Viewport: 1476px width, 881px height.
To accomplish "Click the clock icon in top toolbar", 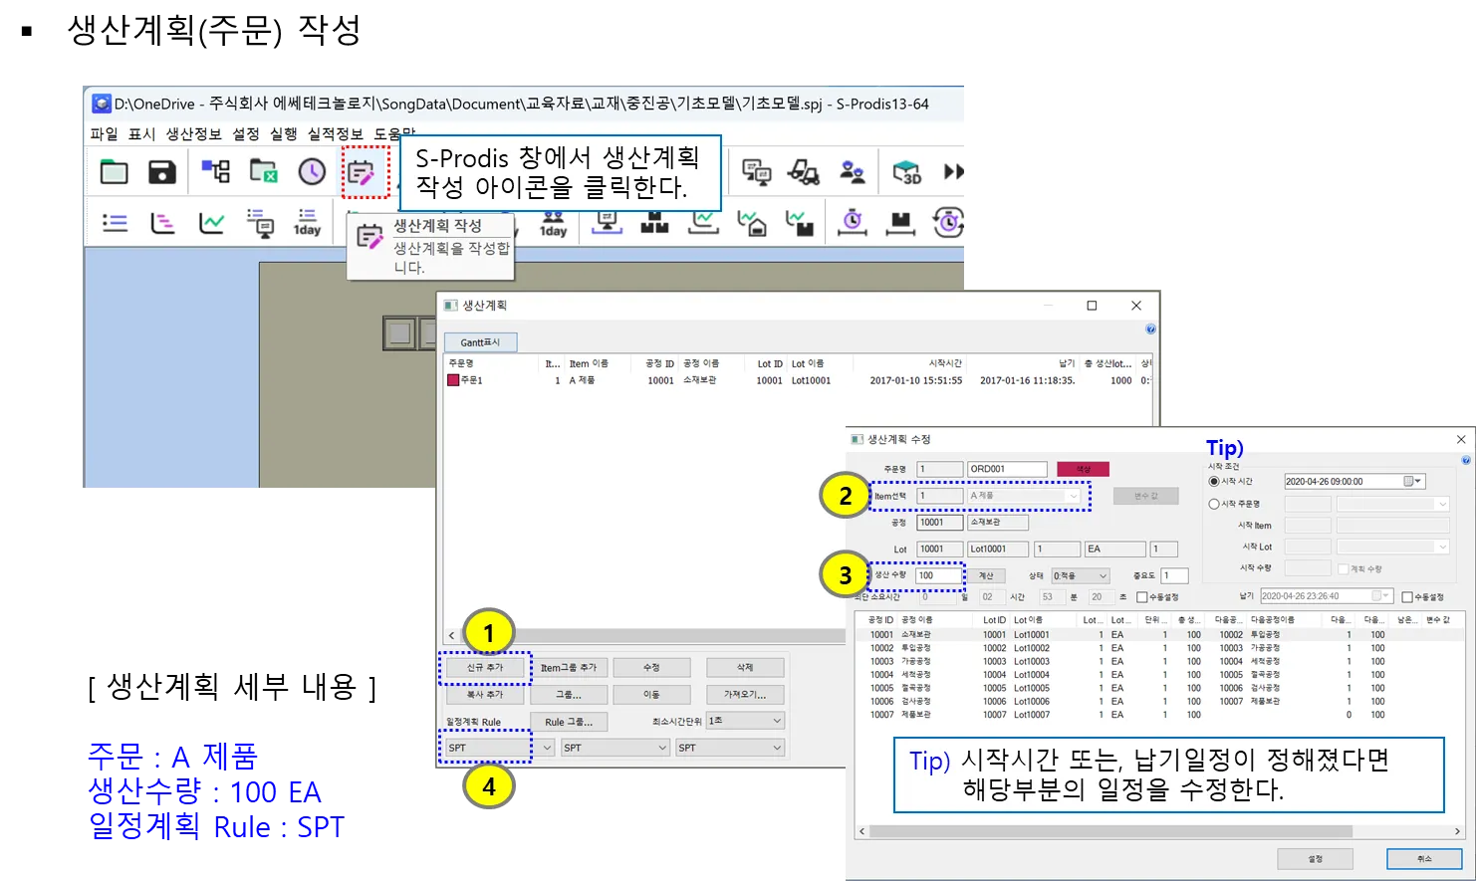I will tap(312, 172).
